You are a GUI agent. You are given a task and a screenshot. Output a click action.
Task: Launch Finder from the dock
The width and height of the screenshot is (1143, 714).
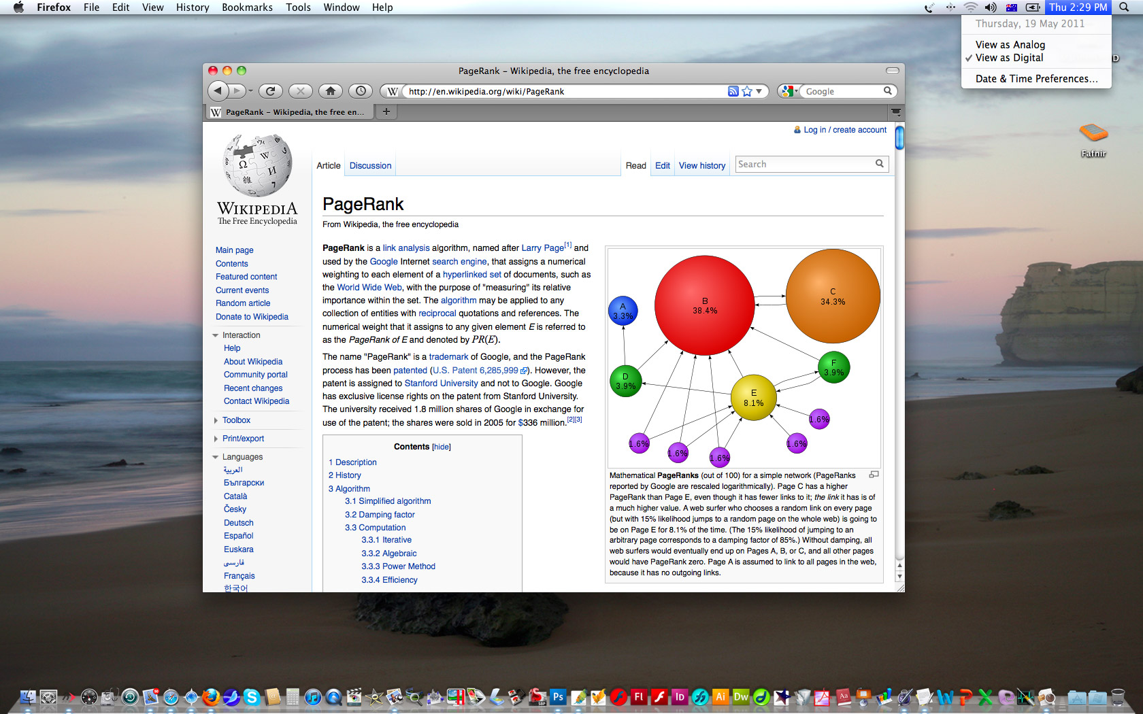28,697
